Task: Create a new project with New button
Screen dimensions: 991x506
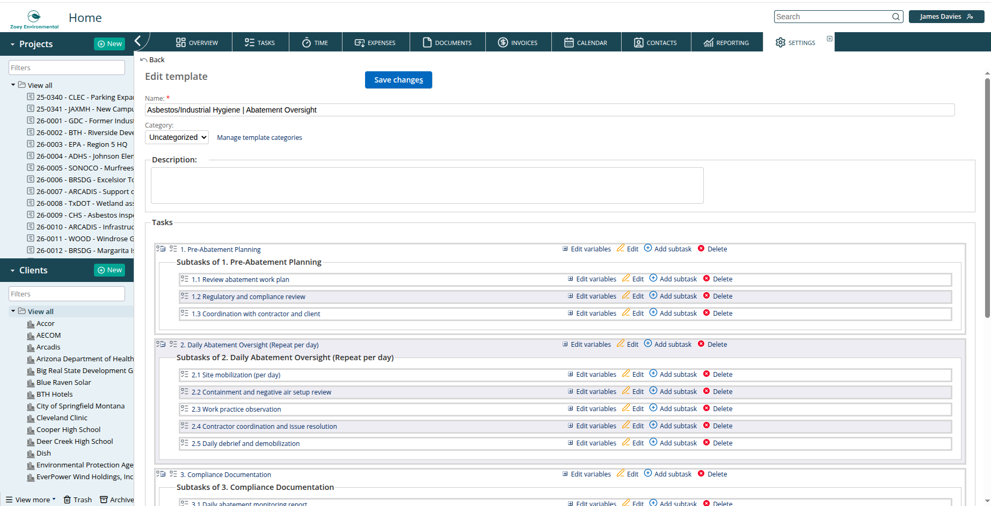Action: point(110,44)
